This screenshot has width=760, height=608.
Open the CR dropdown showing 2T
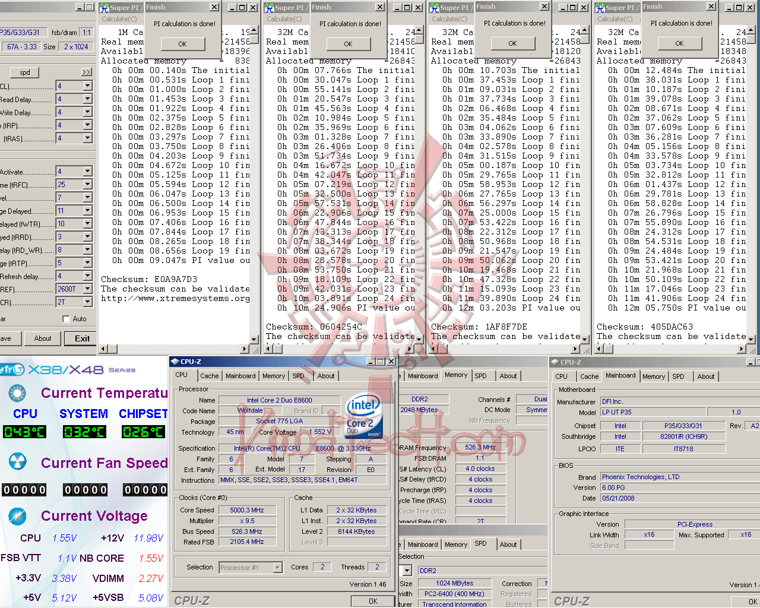88,302
